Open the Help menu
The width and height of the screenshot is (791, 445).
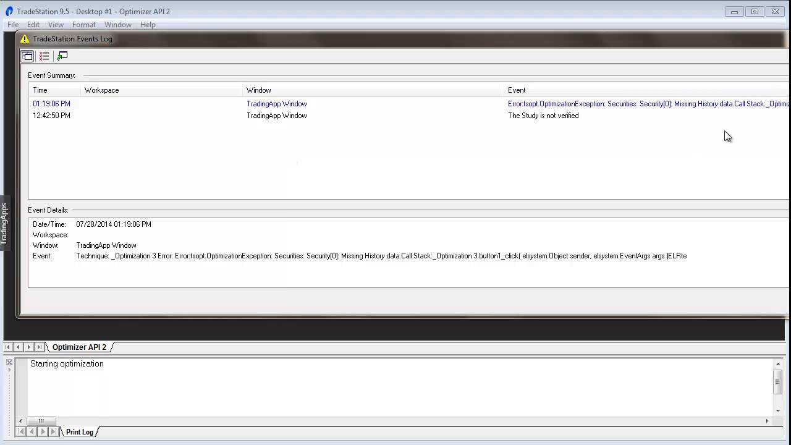point(148,25)
